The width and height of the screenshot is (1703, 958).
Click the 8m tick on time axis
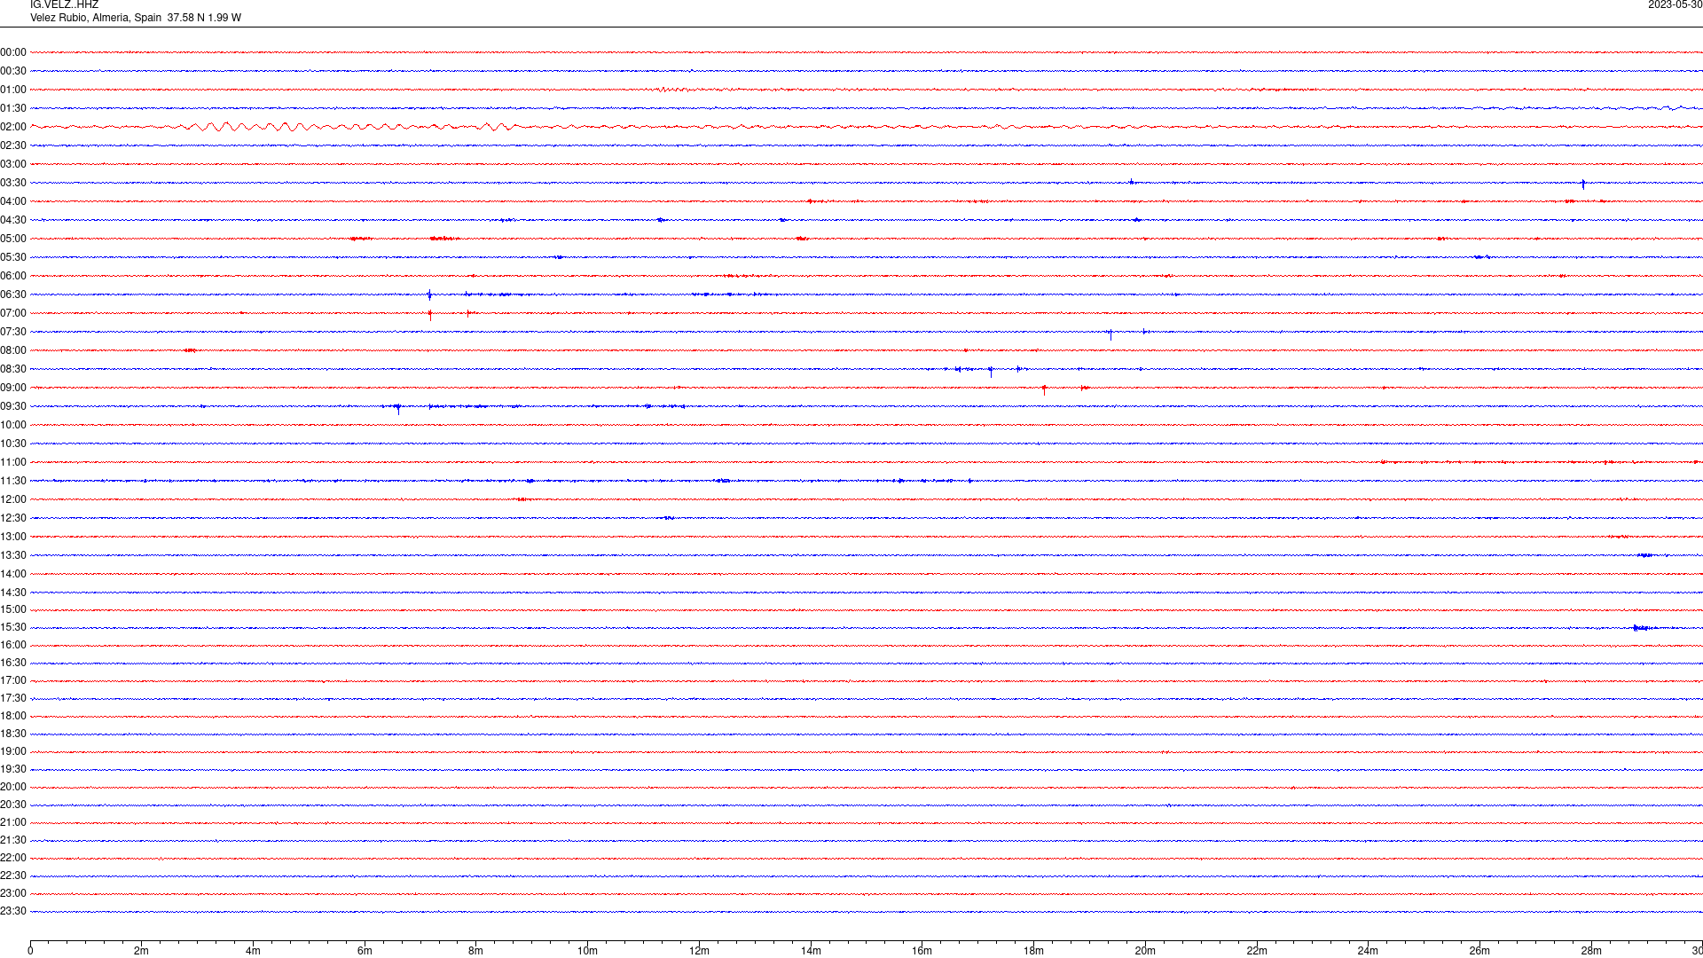tap(476, 951)
